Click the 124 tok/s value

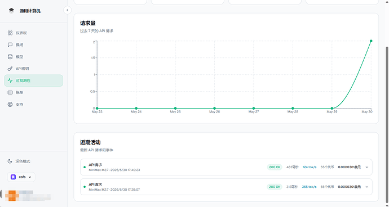click(310, 167)
